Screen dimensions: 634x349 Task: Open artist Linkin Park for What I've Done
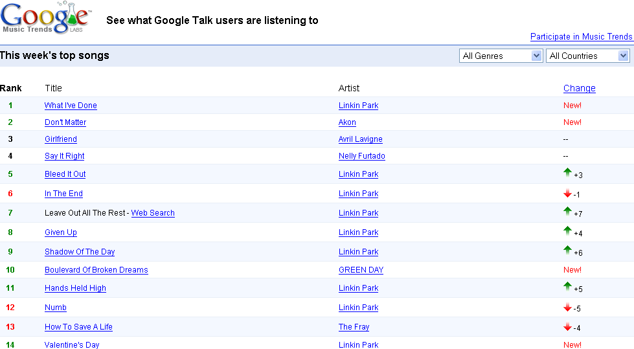click(358, 106)
